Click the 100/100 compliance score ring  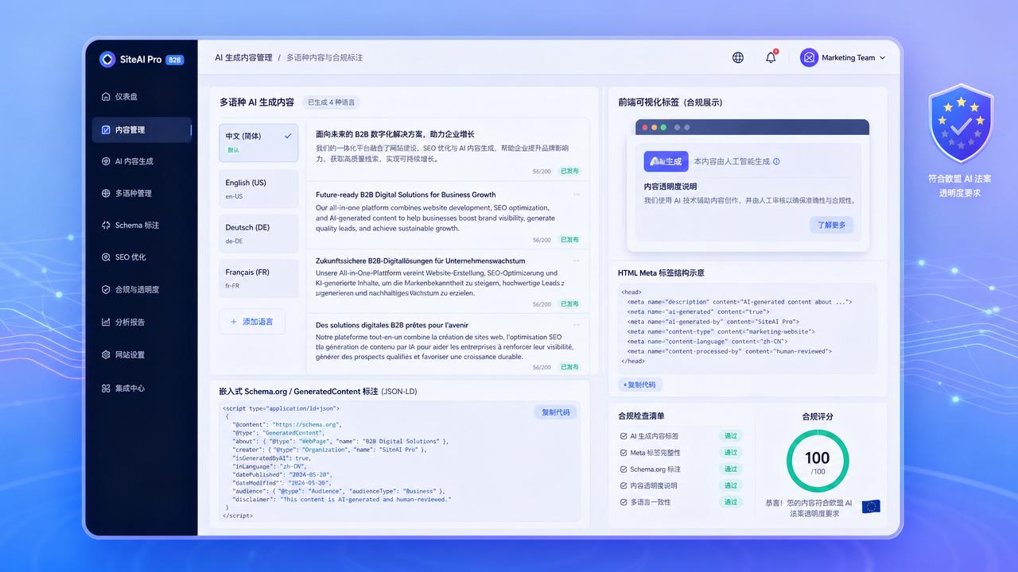pyautogui.click(x=818, y=461)
